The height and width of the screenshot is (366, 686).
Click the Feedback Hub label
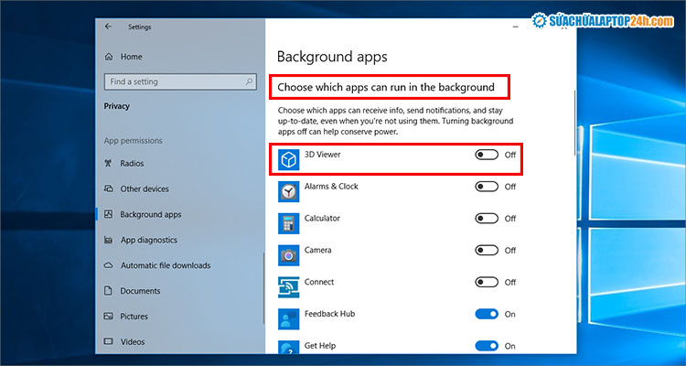tap(329, 314)
